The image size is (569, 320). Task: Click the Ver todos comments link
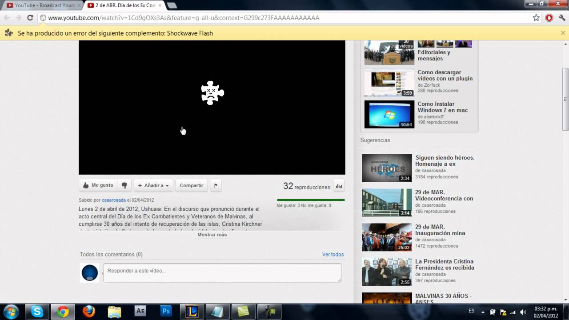pos(333,255)
